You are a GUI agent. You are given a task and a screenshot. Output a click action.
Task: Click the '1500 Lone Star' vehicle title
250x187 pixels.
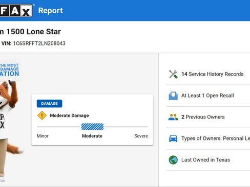pyautogui.click(x=33, y=32)
